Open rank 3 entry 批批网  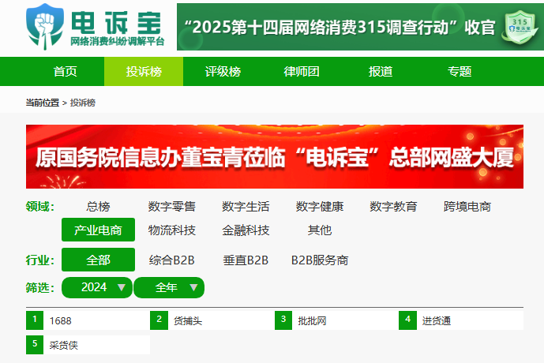coord(336,320)
